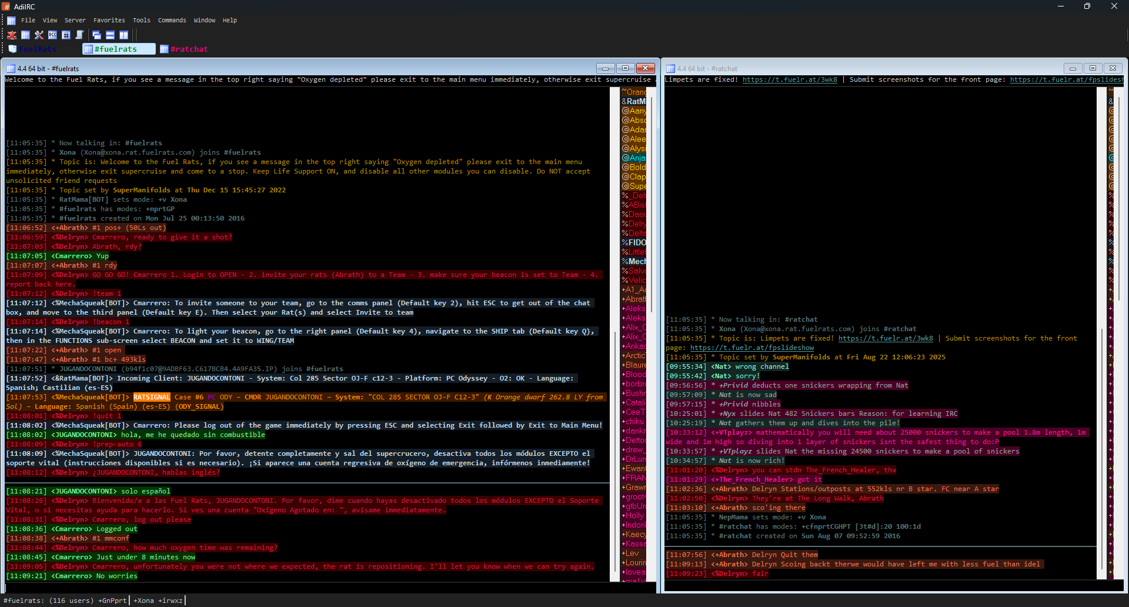Open the Favorites menu

click(109, 21)
